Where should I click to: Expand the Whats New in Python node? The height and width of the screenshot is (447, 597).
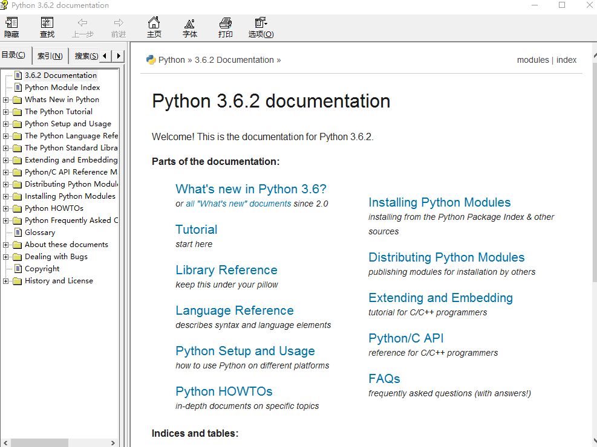click(x=6, y=100)
